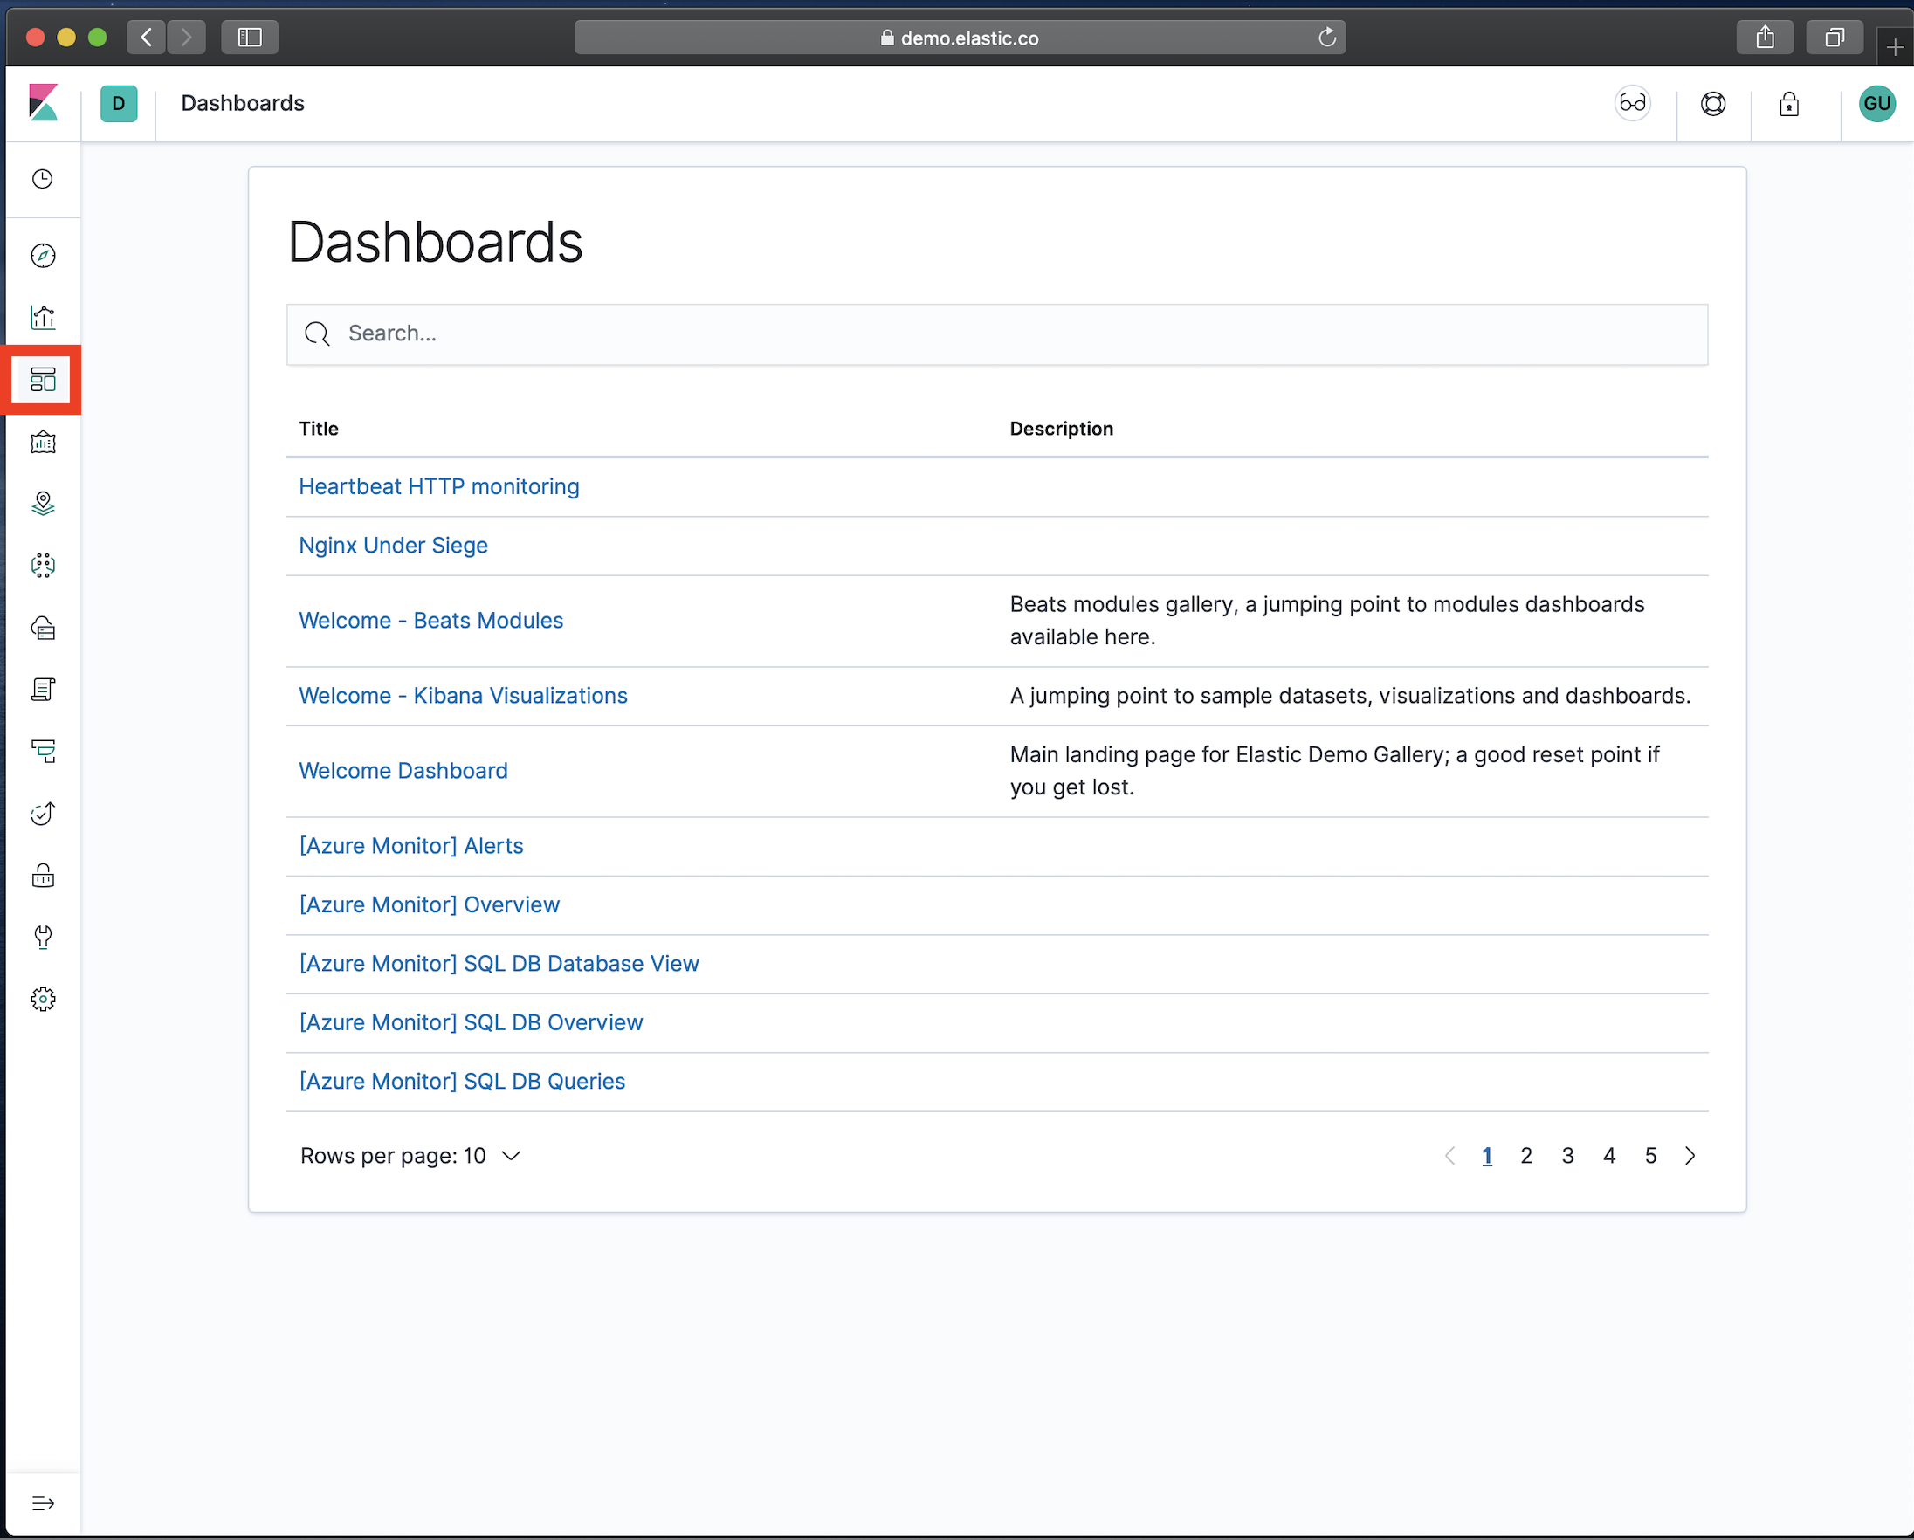
Task: Click next page arrow in pagination
Action: coord(1690,1156)
